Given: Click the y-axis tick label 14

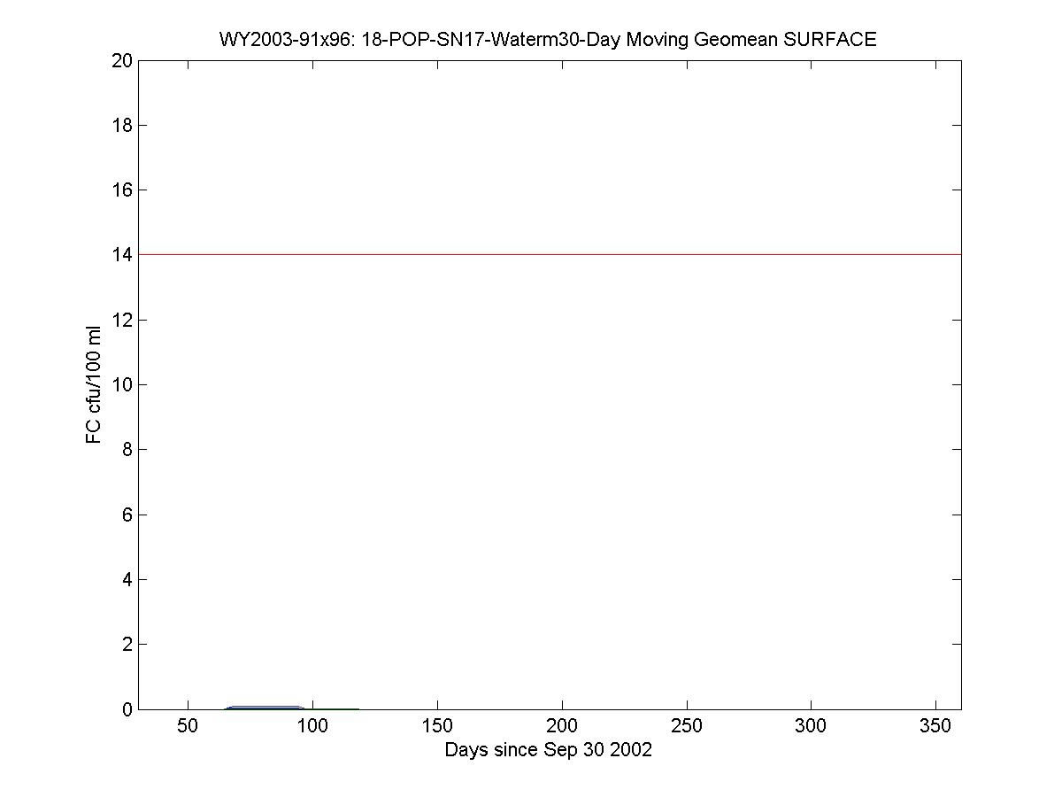Looking at the screenshot, I should click(x=122, y=255).
